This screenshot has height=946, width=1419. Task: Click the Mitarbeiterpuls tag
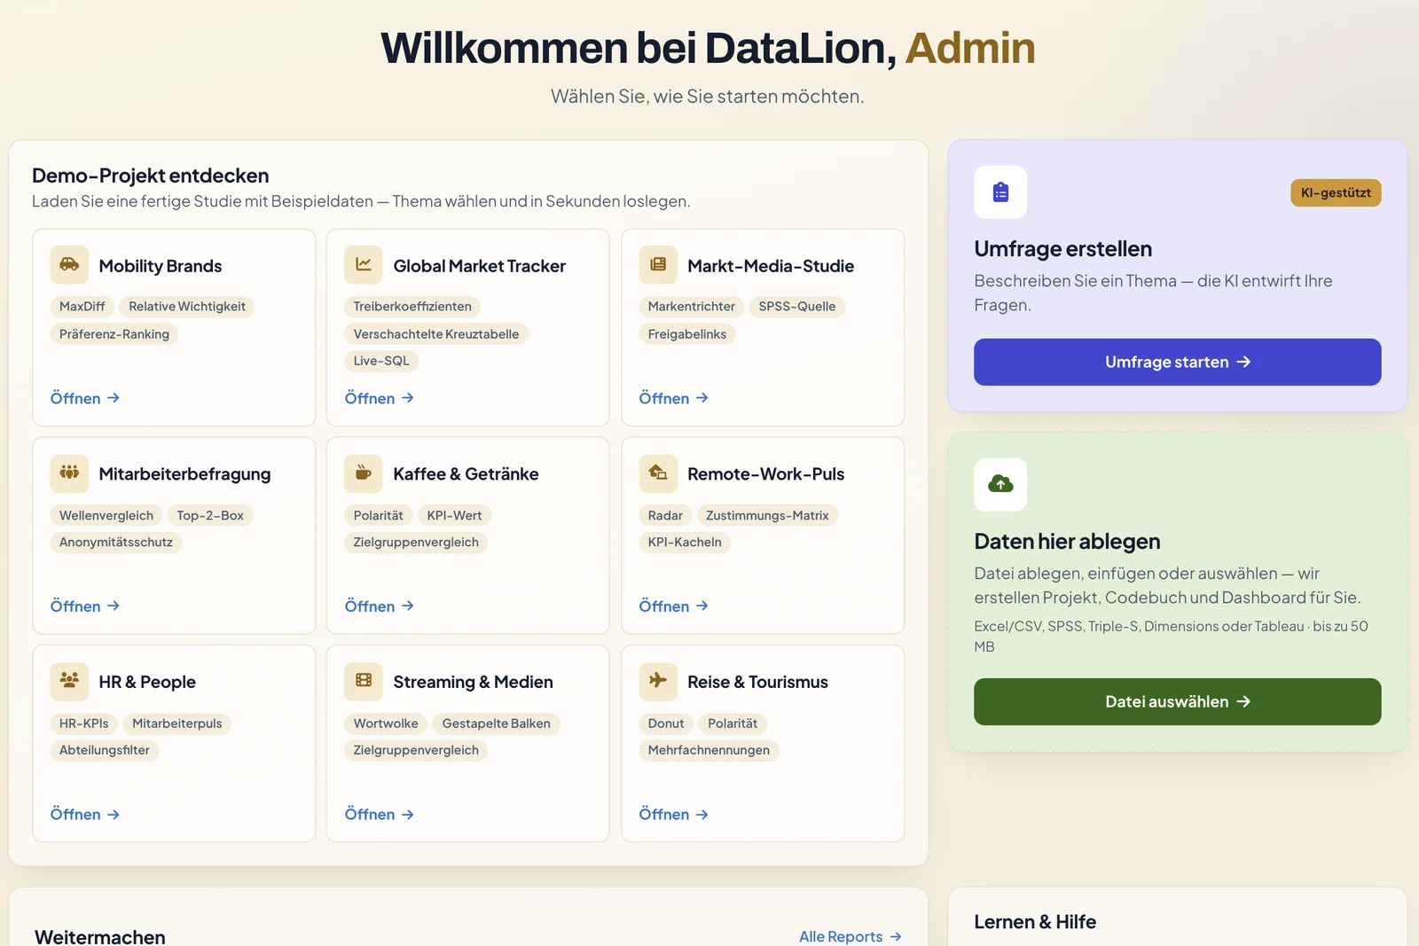177,723
